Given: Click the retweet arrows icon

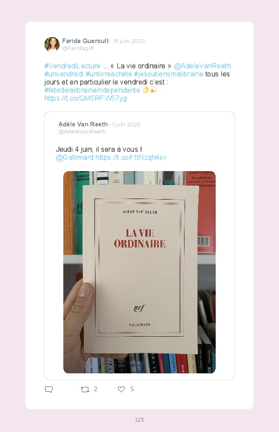Looking at the screenshot, I should click(x=85, y=389).
